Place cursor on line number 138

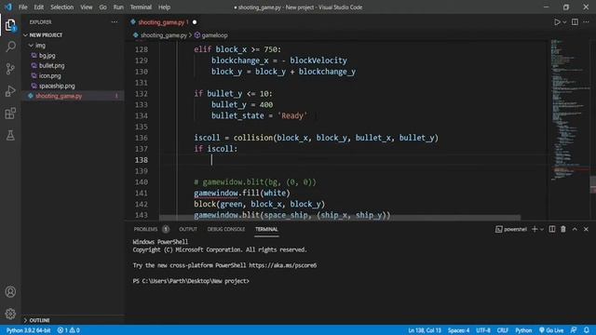[x=142, y=160]
